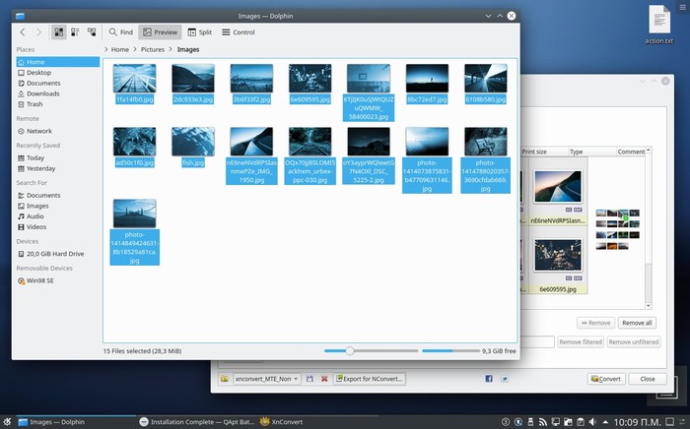The image size is (690, 429).
Task: Select thumbnail 6108b580.jpg
Action: click(x=485, y=79)
